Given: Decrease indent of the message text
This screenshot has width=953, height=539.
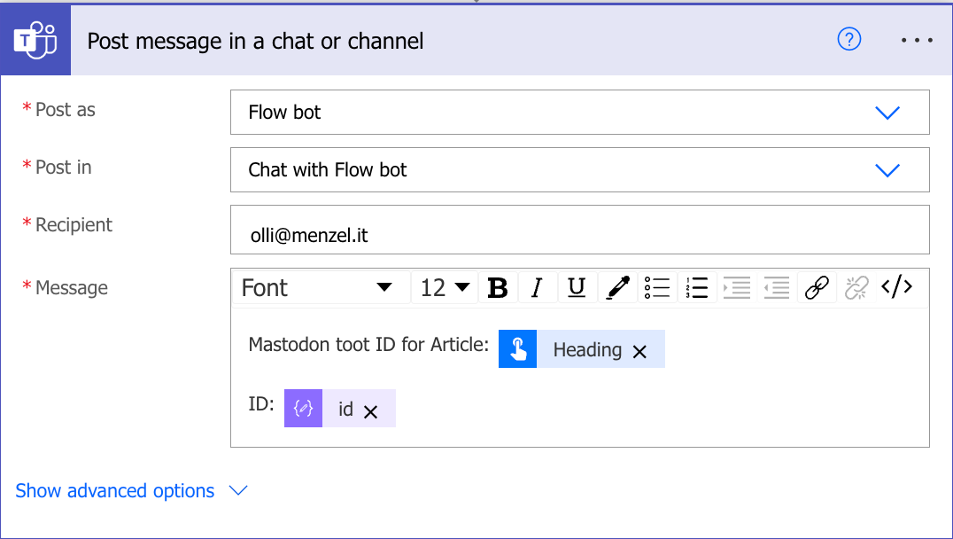Looking at the screenshot, I should (776, 288).
